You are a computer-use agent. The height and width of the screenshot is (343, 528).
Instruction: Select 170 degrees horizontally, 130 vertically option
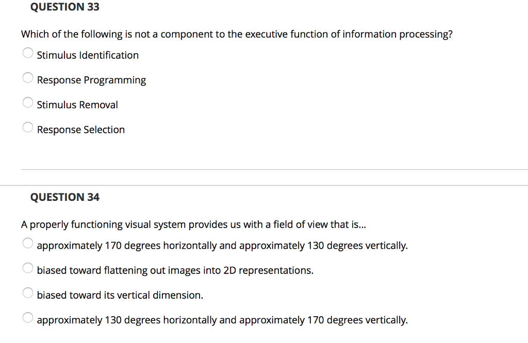click(28, 243)
